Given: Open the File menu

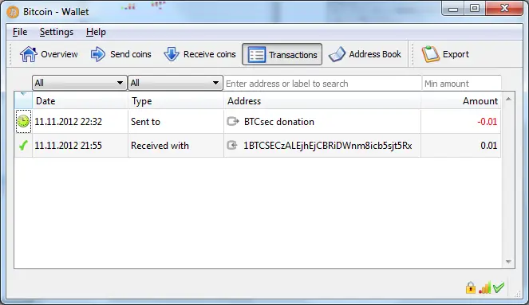Looking at the screenshot, I should (x=20, y=32).
